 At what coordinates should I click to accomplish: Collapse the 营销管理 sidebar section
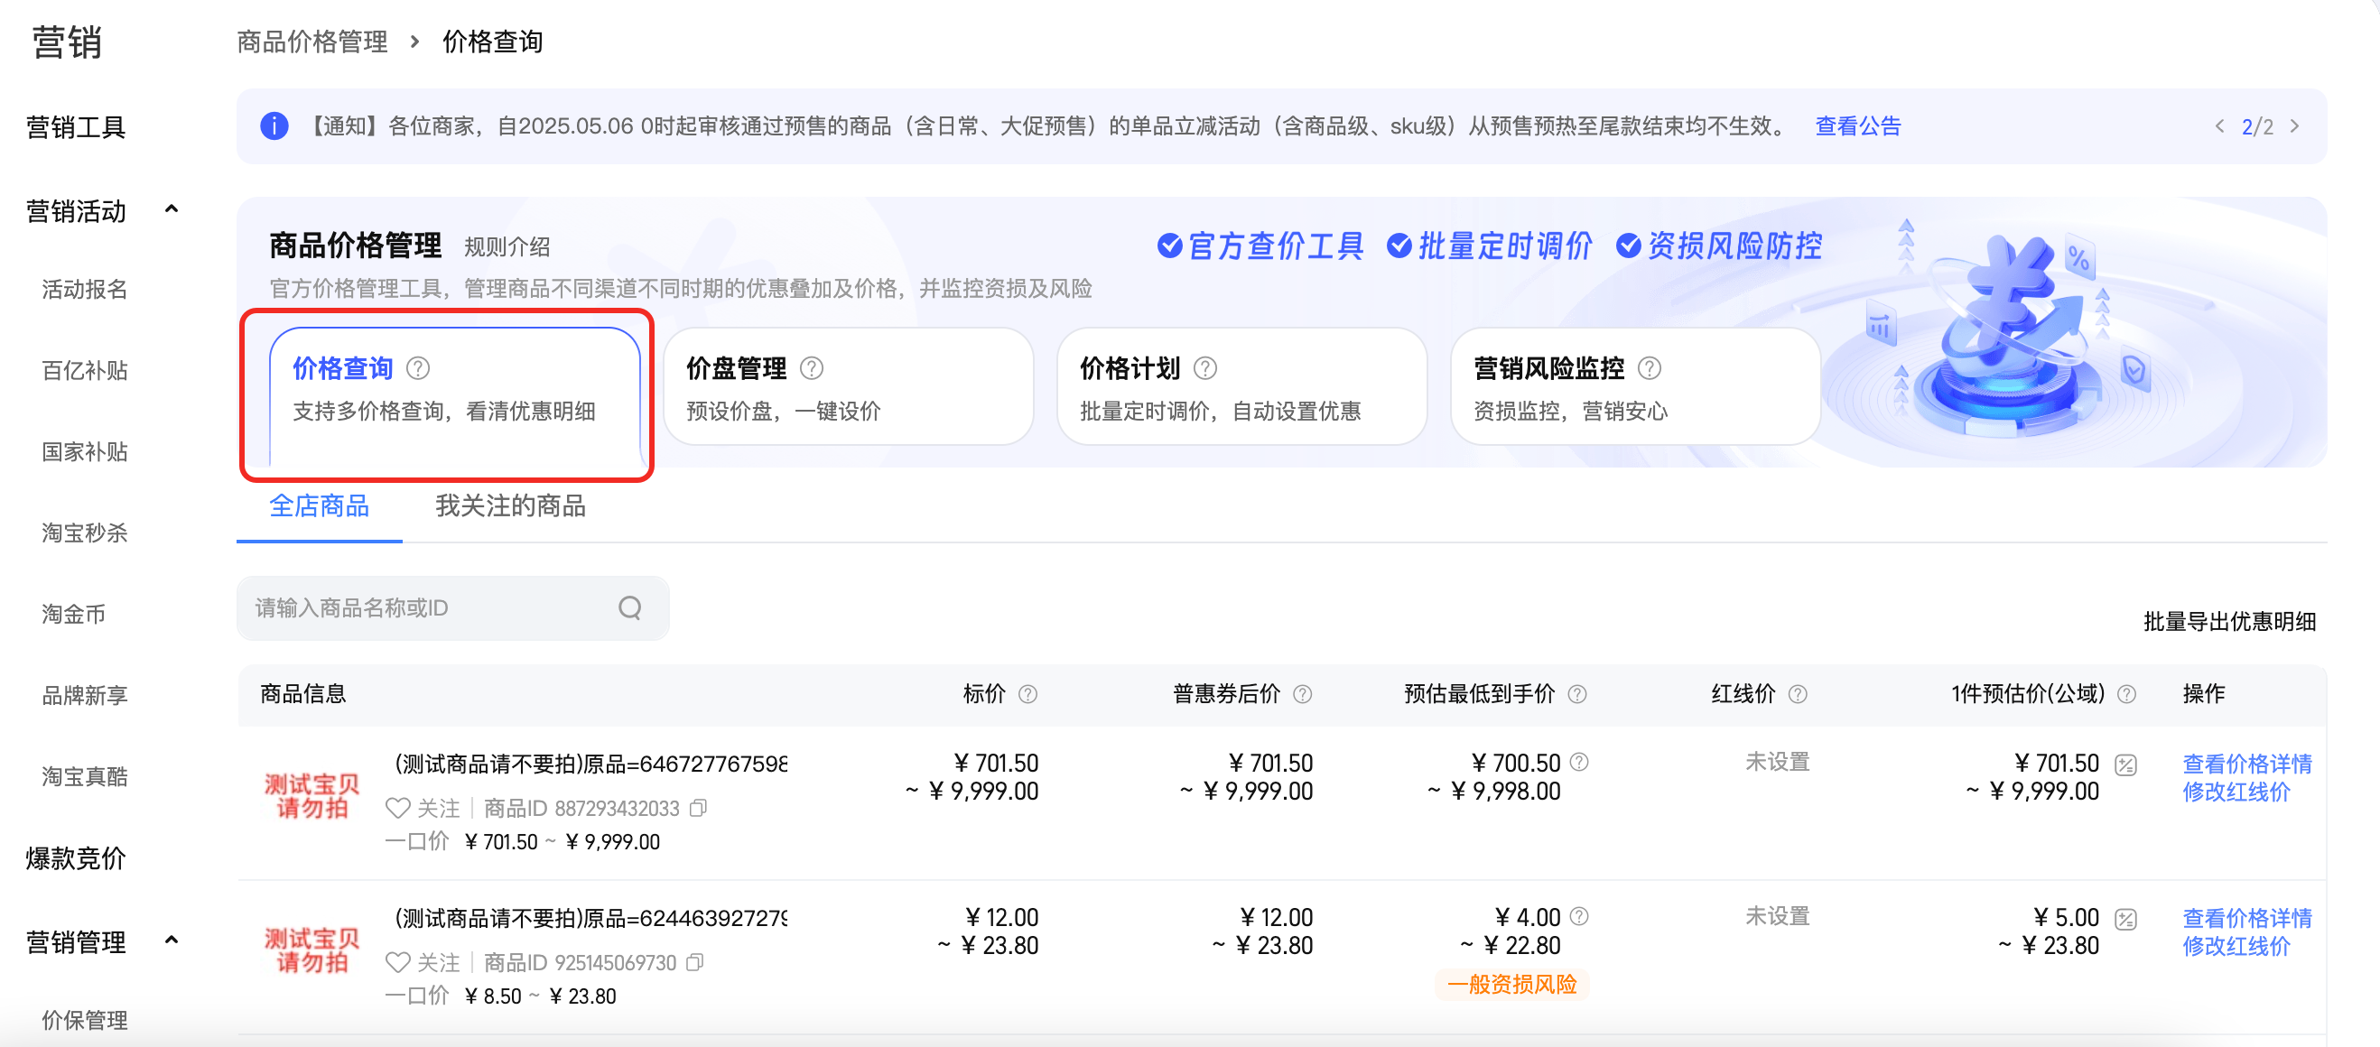(x=171, y=940)
